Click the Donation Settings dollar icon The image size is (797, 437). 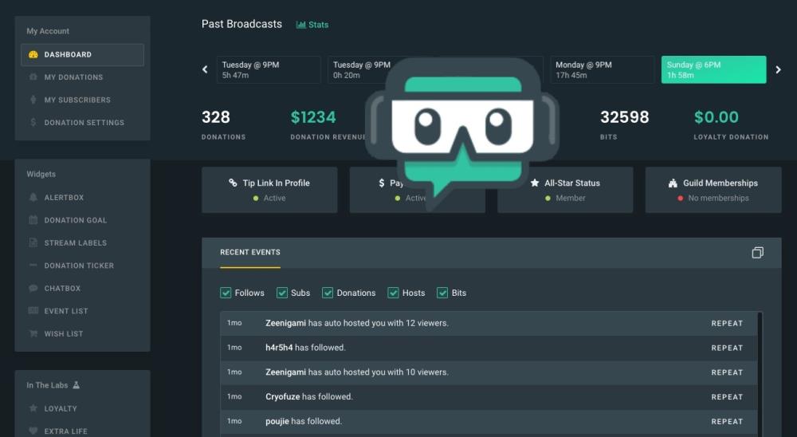(x=33, y=122)
